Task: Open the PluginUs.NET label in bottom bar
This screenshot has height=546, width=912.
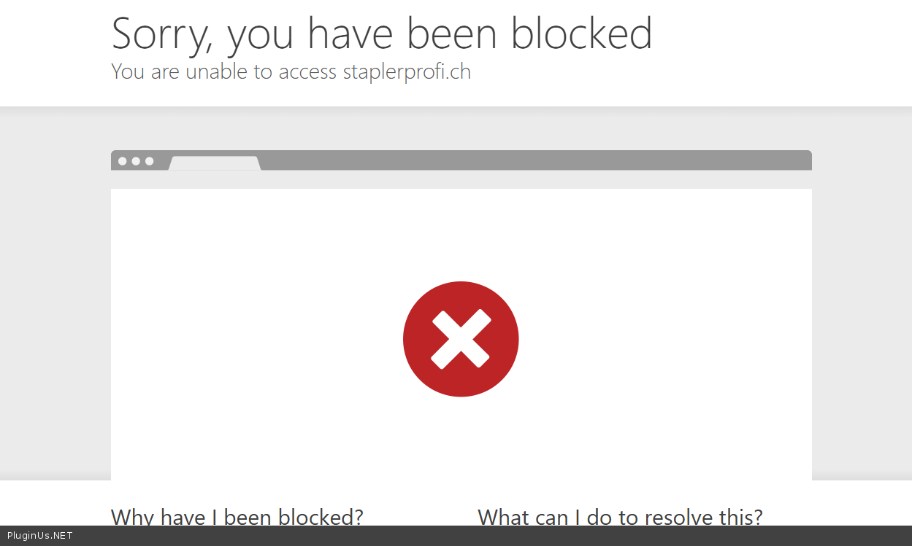Action: pyautogui.click(x=39, y=536)
